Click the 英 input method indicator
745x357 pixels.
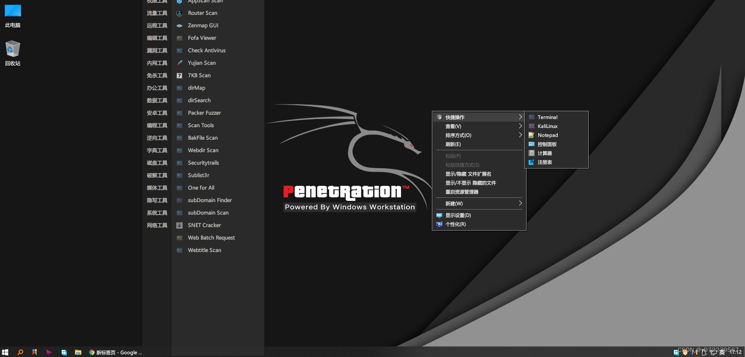(722, 352)
